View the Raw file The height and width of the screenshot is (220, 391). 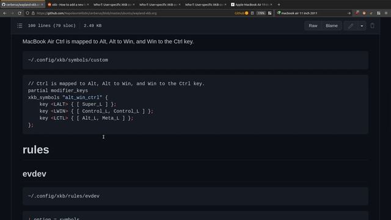[313, 26]
